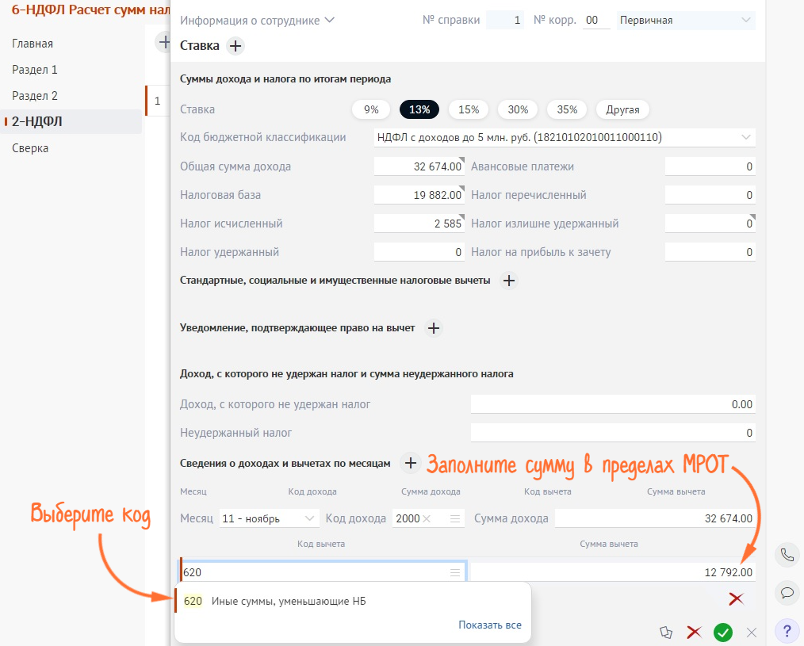Add a standard, social or property tax deduction
Screen dimensions: 804x646
(x=509, y=281)
